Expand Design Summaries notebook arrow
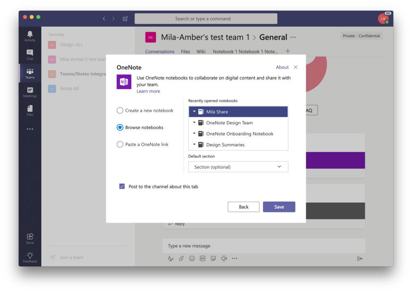 (194, 144)
